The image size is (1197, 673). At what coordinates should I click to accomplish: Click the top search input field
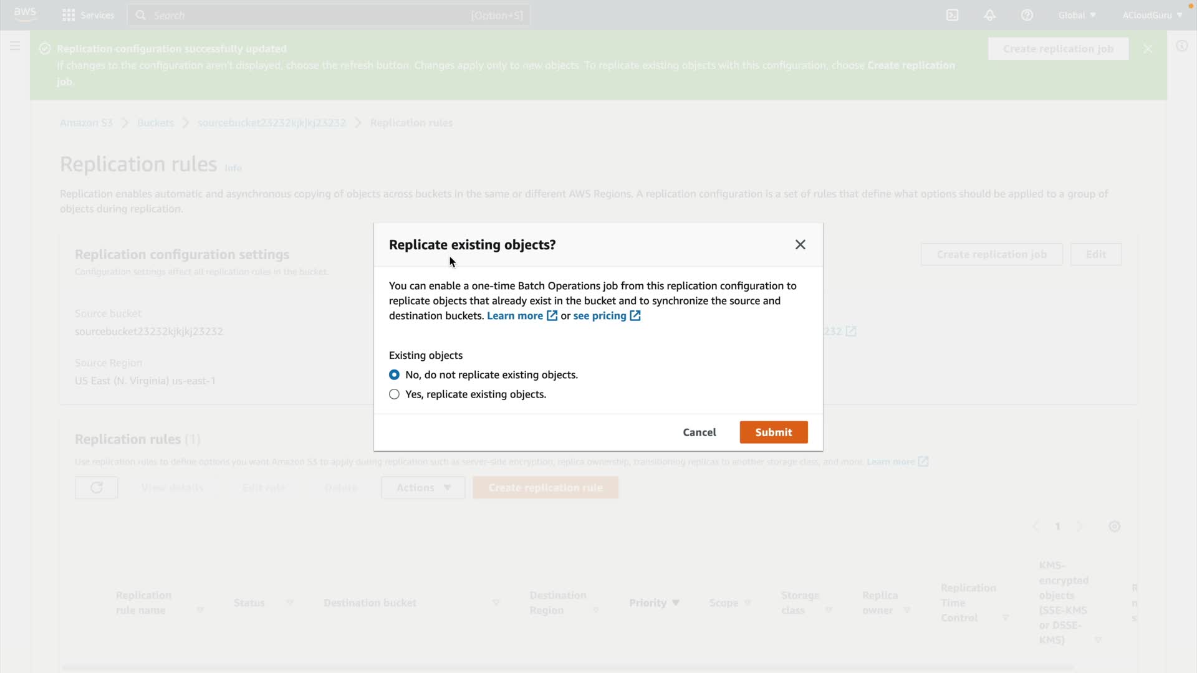coord(312,15)
